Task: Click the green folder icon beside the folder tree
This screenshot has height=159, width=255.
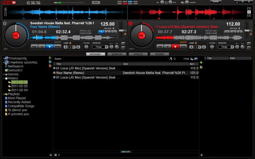Action: pyautogui.click(x=50, y=58)
